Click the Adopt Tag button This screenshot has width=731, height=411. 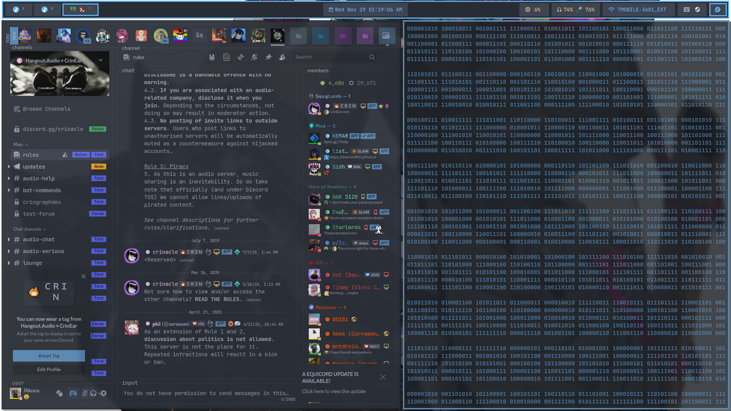pos(49,356)
